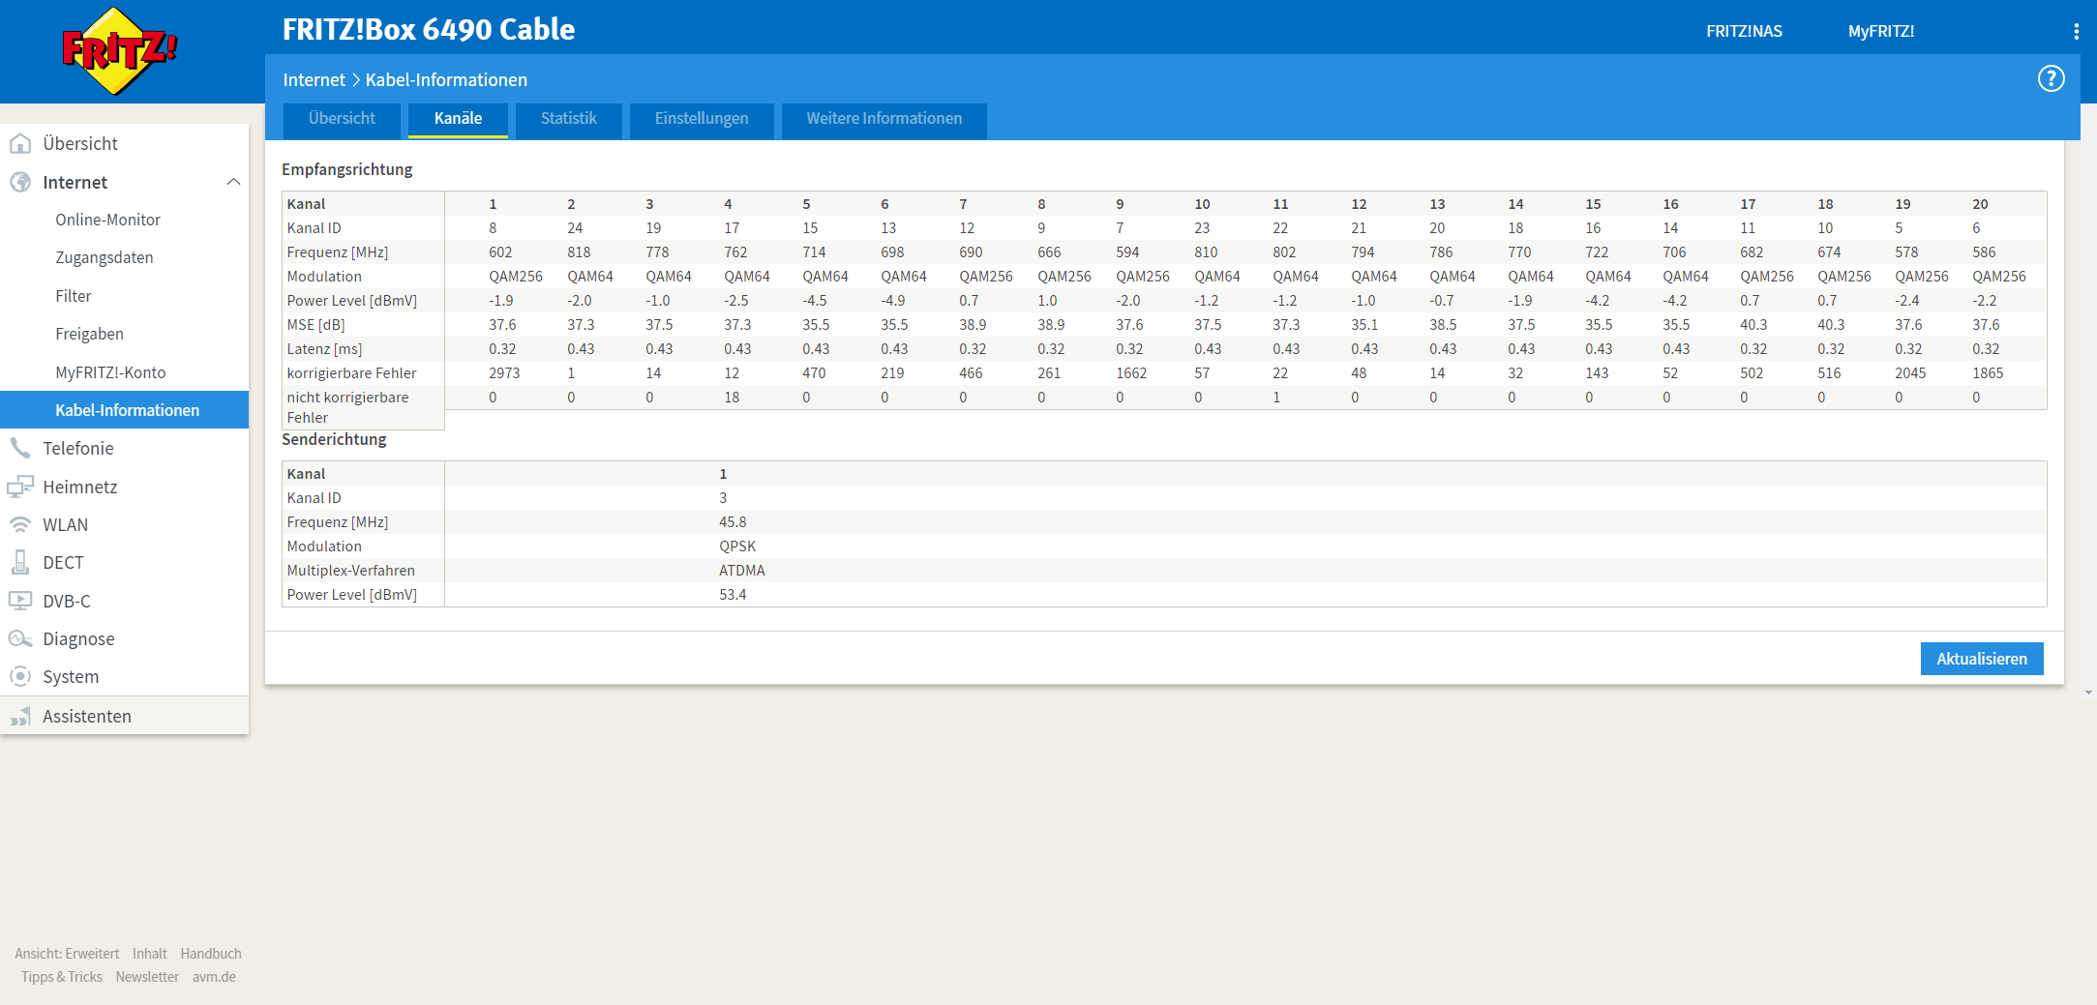
Task: Click the phone handset icon for Telefonie
Action: (x=20, y=448)
